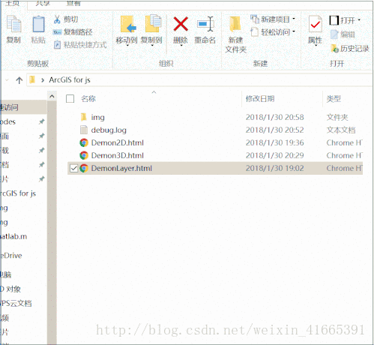Select the debug.log file

click(109, 130)
